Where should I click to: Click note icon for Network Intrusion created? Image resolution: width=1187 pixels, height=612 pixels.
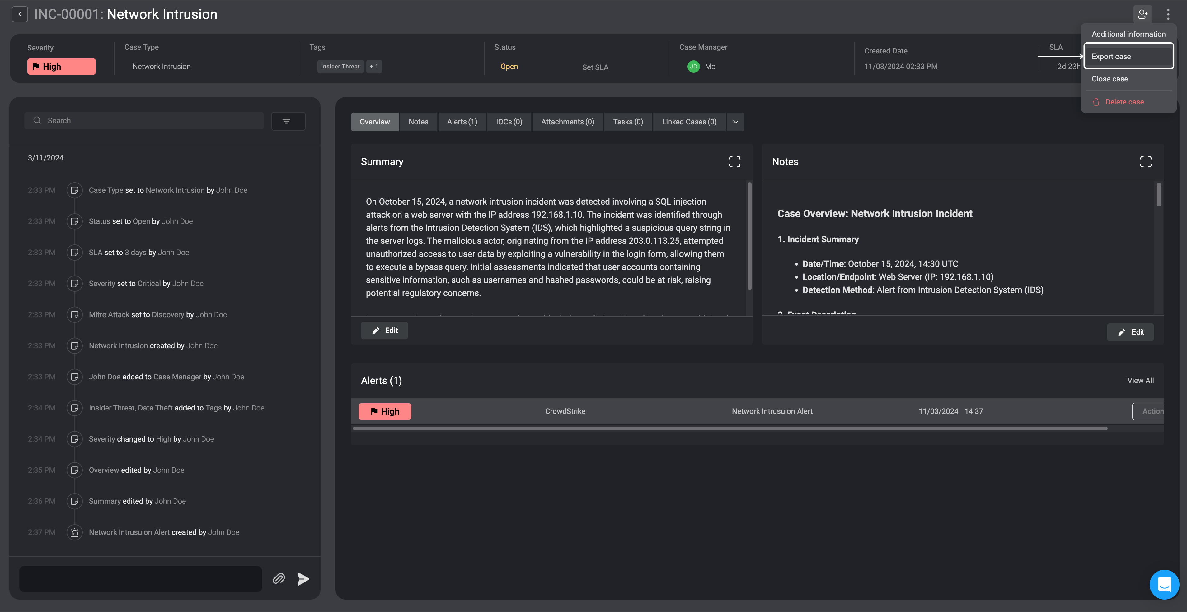tap(75, 346)
